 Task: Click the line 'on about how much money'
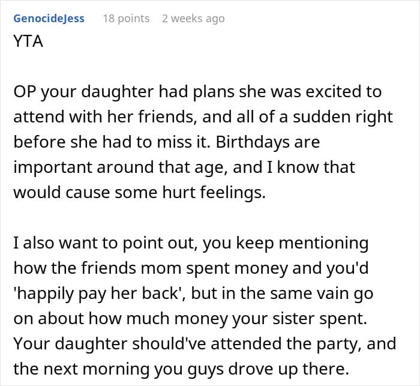pos(190,319)
